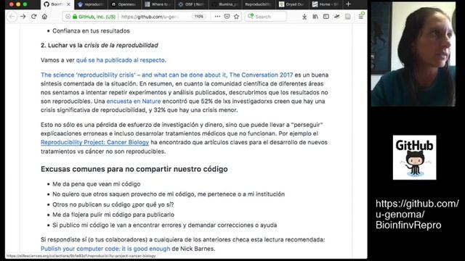Click the github.com URL address field
465x261 pixels.
[x=150, y=17]
